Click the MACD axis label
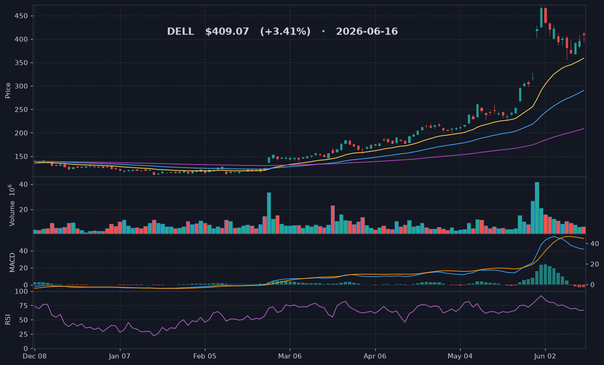Image resolution: width=604 pixels, height=365 pixels. click(x=12, y=262)
